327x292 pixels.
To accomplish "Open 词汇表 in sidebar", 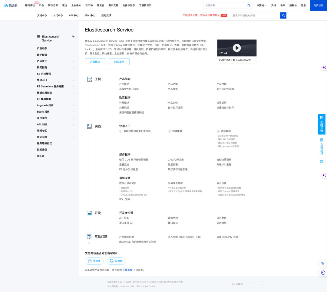I will (x=41, y=156).
